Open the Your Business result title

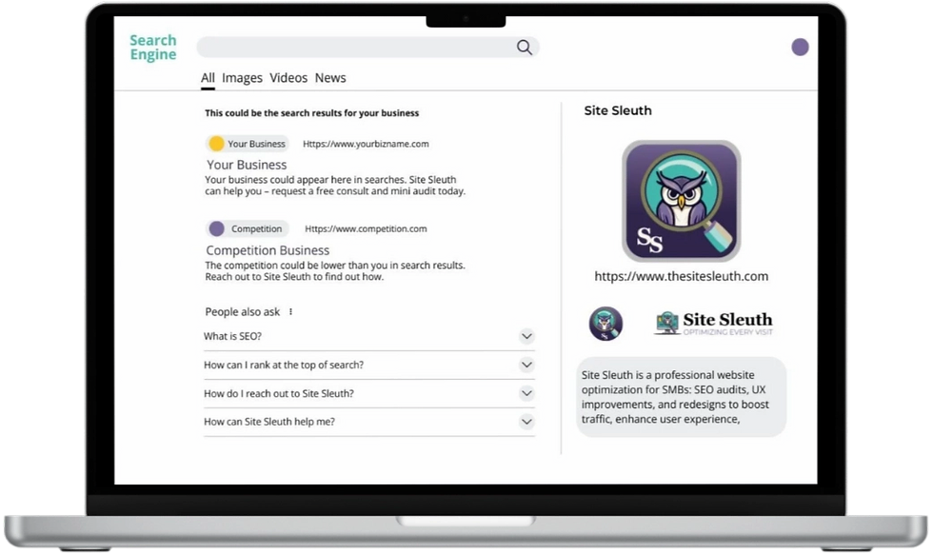coord(247,165)
